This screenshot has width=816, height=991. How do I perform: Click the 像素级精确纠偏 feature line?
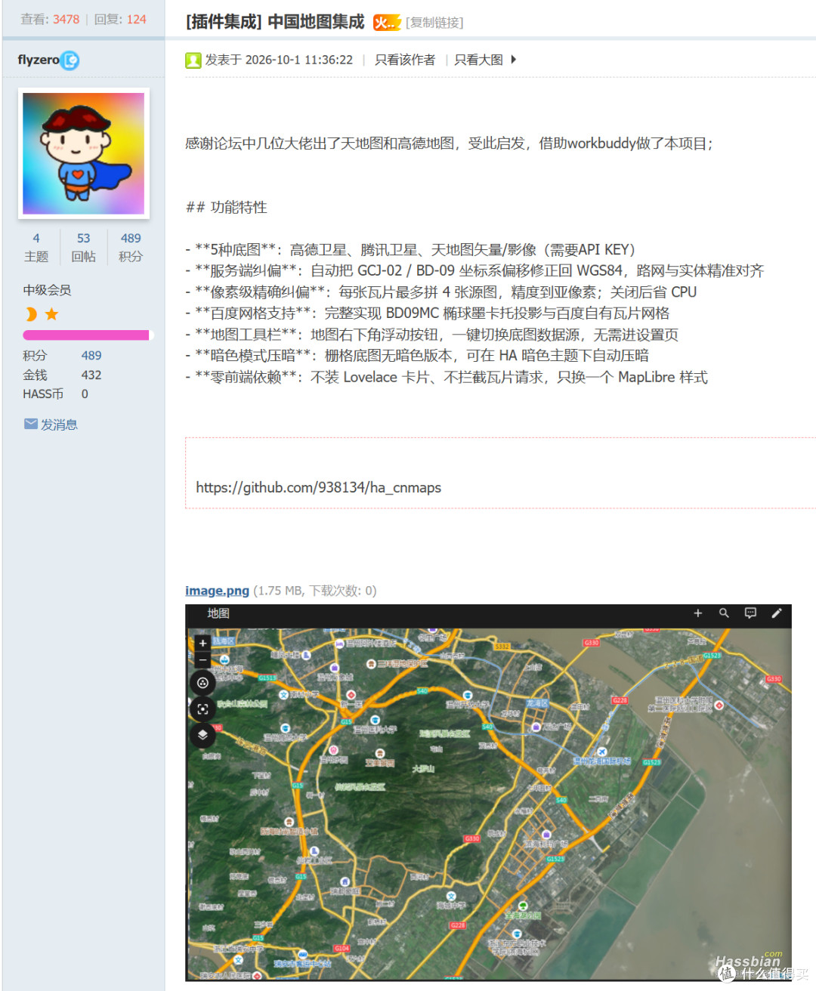tap(441, 292)
